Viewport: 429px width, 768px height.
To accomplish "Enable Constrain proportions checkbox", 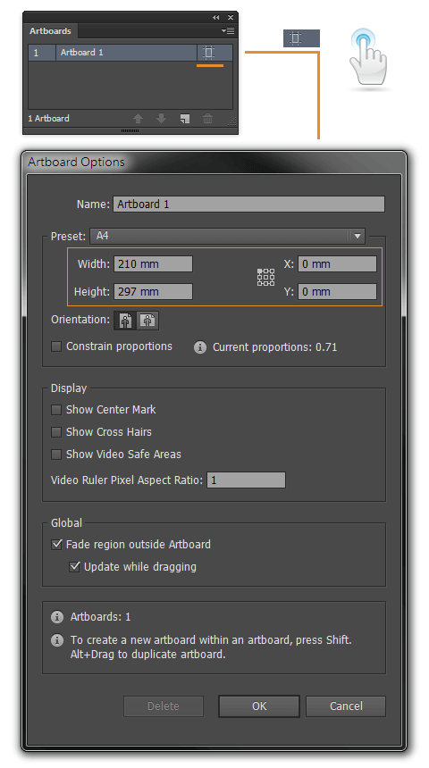I will (x=56, y=346).
